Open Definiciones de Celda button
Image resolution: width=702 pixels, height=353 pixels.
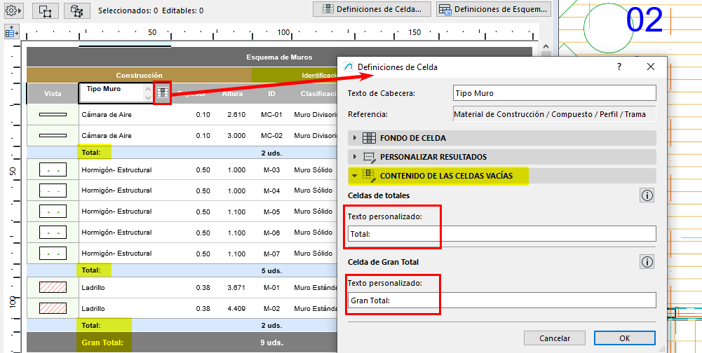372,9
